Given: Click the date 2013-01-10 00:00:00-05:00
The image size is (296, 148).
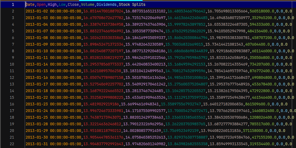Looking at the screenshot, I should point(53,51).
